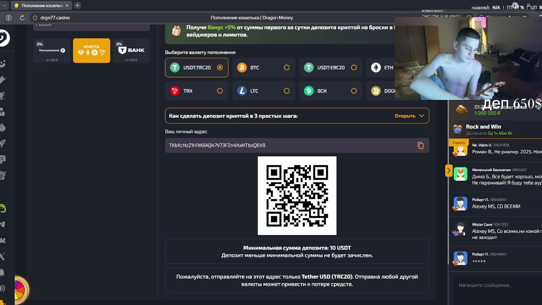Open the fortune wheel icon

pos(21,290)
